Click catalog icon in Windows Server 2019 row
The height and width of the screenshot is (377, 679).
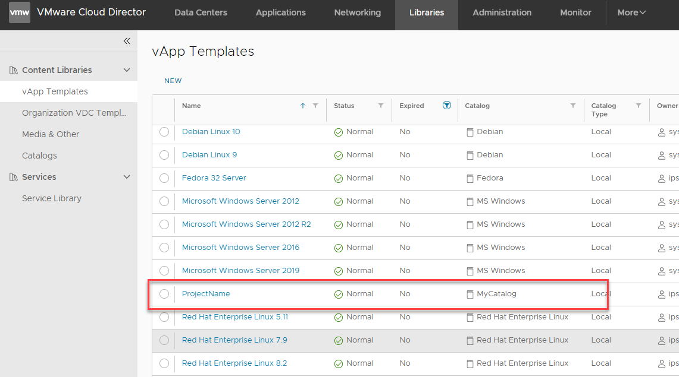click(470, 271)
